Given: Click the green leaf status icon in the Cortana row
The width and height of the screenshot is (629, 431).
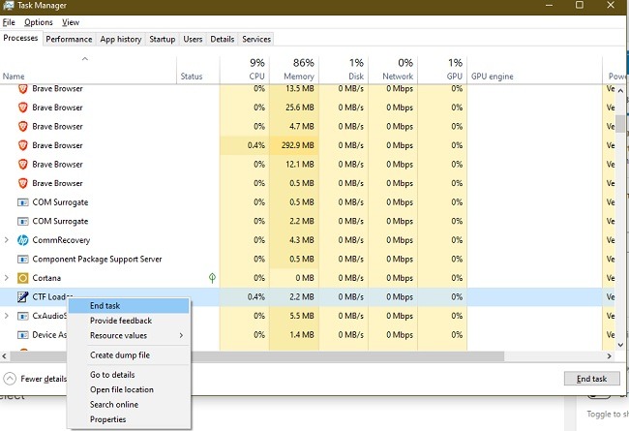Looking at the screenshot, I should tap(212, 278).
